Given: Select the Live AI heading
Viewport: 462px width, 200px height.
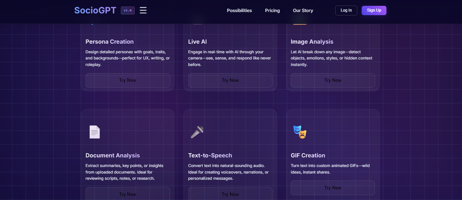Looking at the screenshot, I should 198,42.
